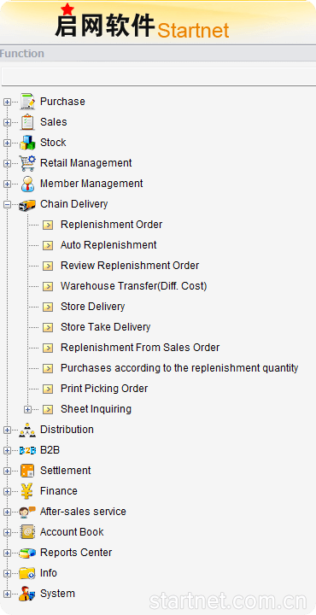
Task: Open Print Picking Order
Action: click(104, 389)
